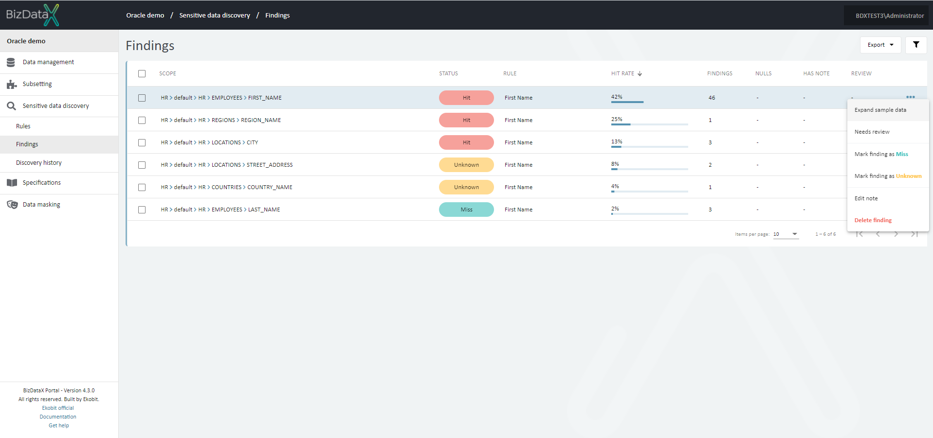Choose Edit note in context menu

888,198
